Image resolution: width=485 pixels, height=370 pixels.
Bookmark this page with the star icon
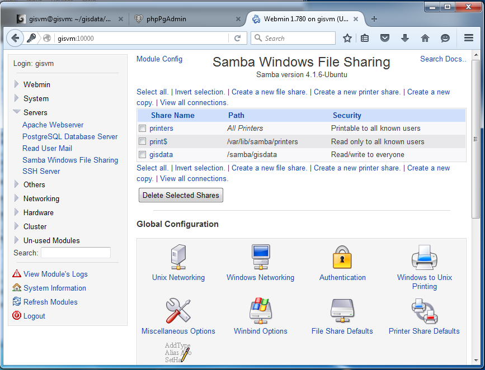click(347, 39)
